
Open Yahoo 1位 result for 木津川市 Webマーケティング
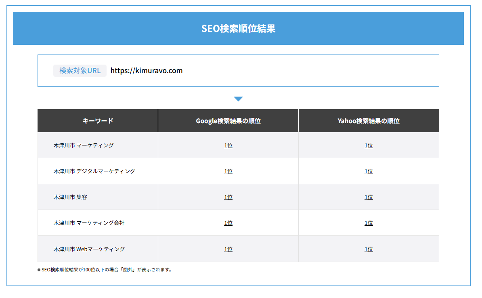[369, 249]
